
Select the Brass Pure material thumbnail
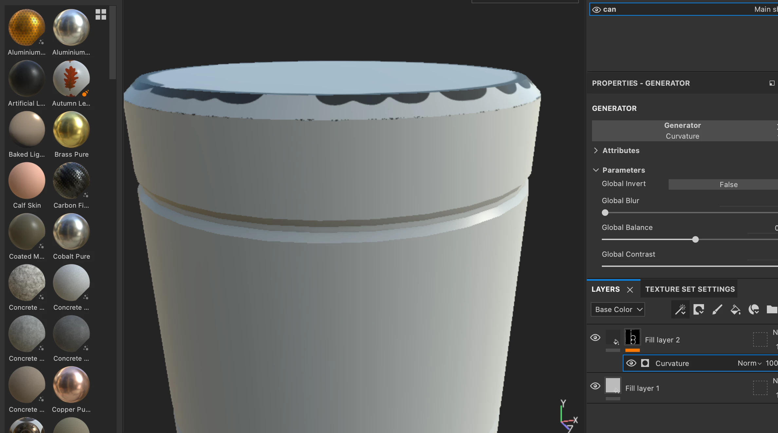click(x=71, y=130)
